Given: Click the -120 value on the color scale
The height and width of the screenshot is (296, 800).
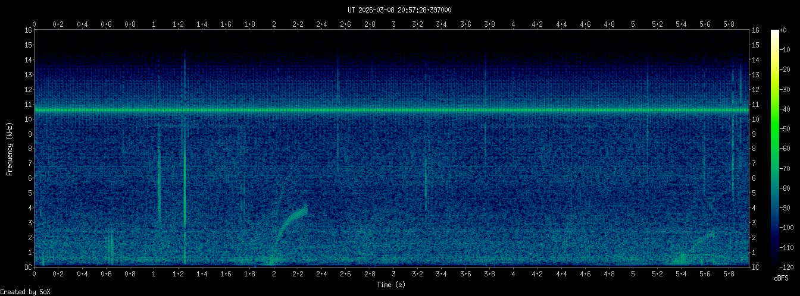Looking at the screenshot, I should click(792, 267).
